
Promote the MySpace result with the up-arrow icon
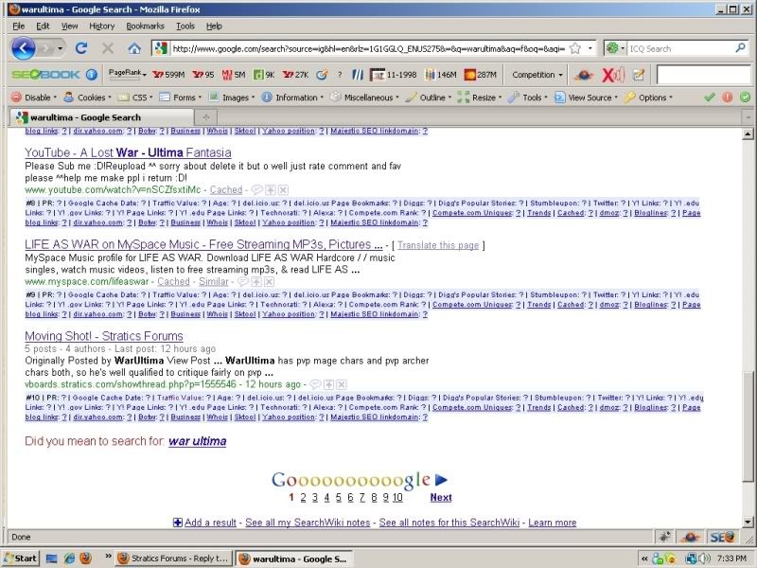[x=255, y=281]
